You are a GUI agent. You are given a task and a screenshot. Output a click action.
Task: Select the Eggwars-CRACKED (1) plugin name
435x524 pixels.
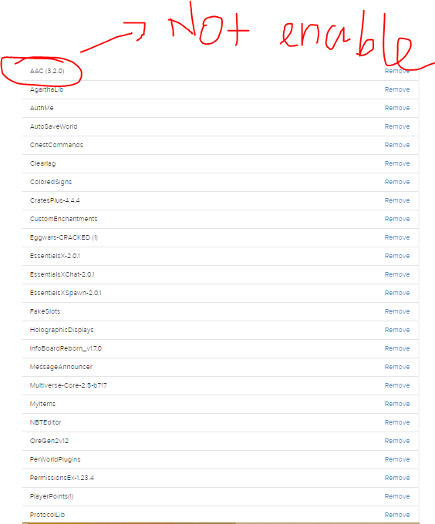coord(63,237)
